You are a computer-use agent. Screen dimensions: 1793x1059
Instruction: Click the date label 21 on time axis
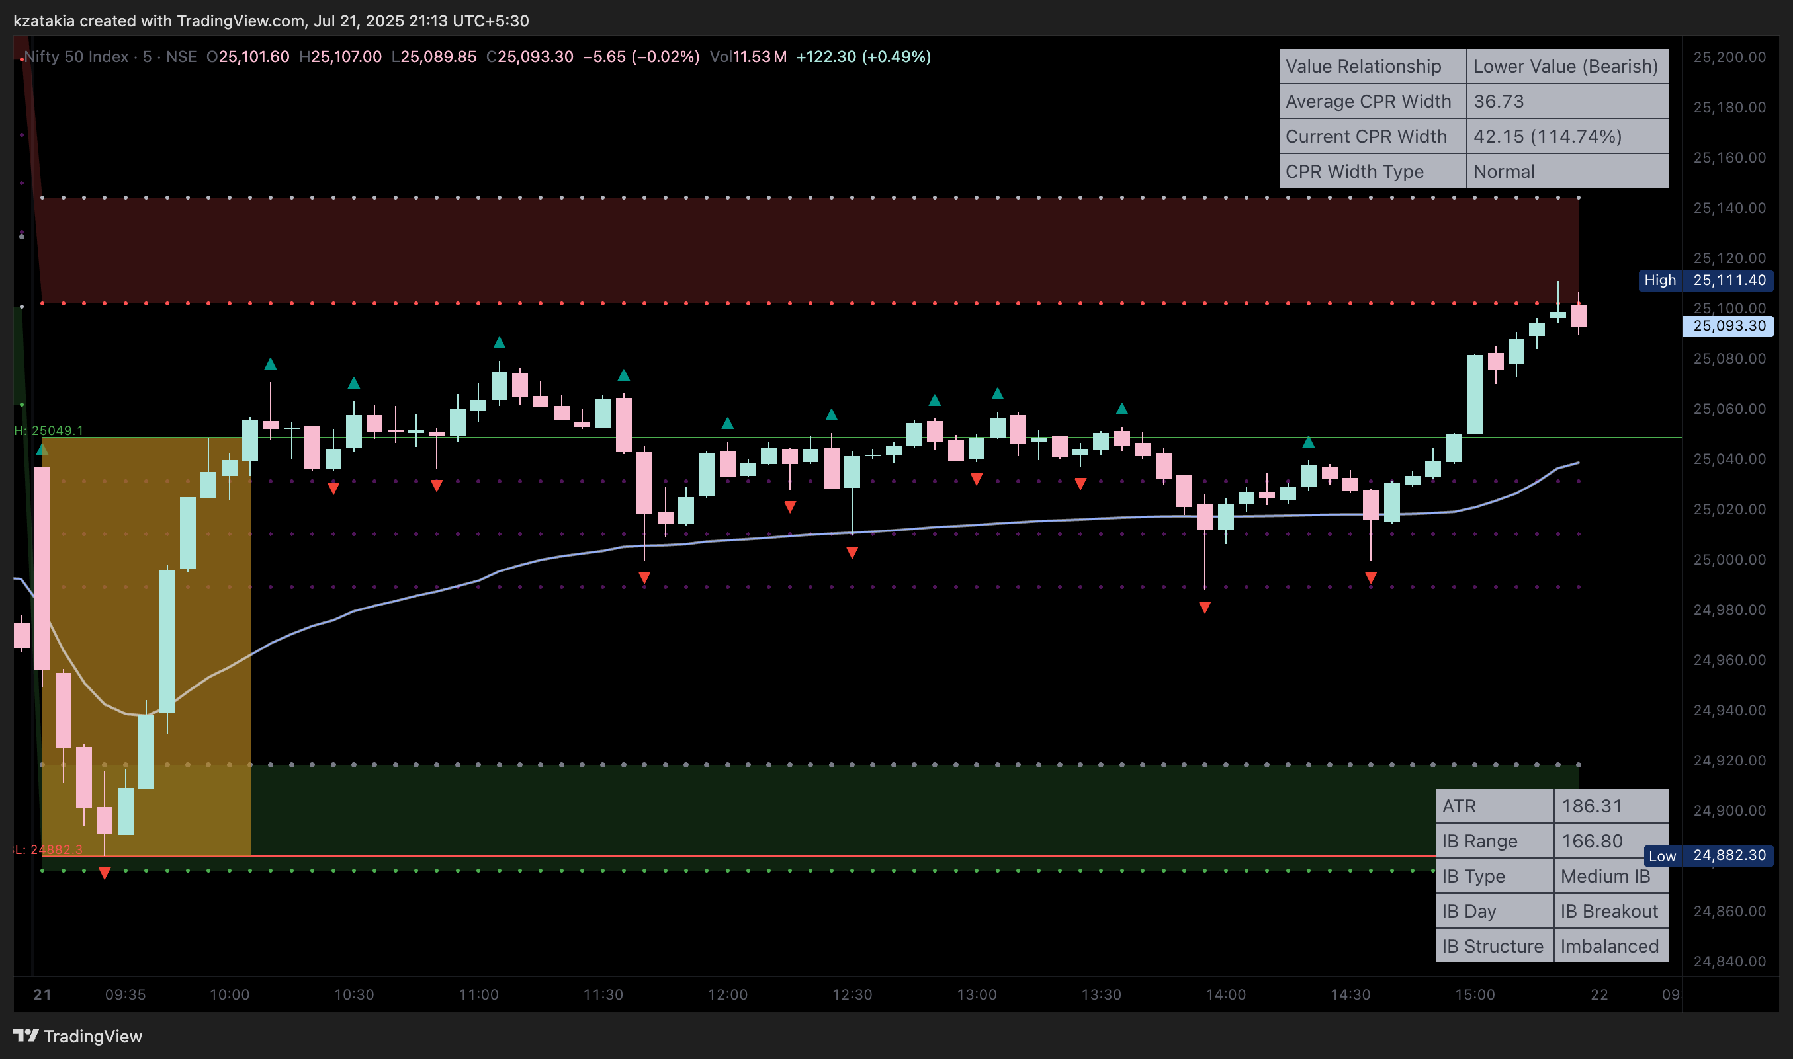click(x=42, y=995)
